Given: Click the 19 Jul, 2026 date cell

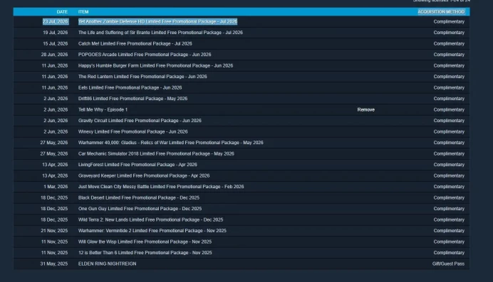Looking at the screenshot, I should pyautogui.click(x=56, y=33).
